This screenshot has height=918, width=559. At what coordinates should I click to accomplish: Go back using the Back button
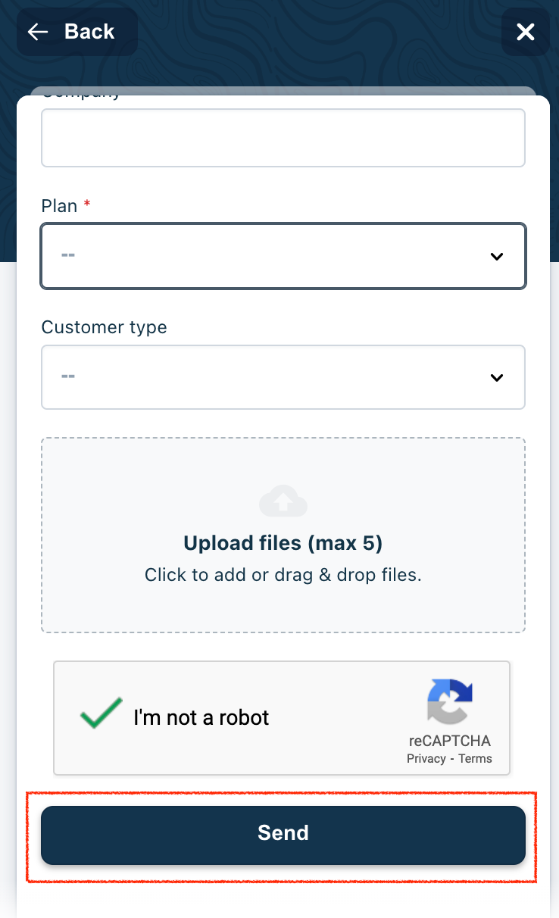[x=77, y=32]
